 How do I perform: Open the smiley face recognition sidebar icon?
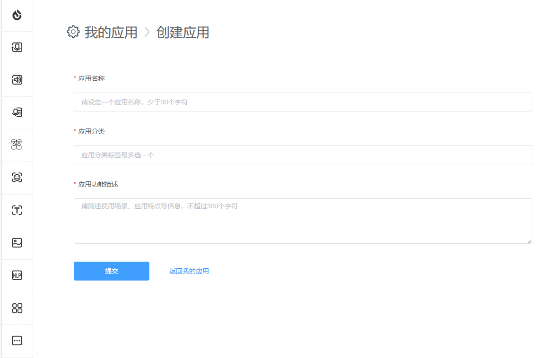tap(17, 178)
